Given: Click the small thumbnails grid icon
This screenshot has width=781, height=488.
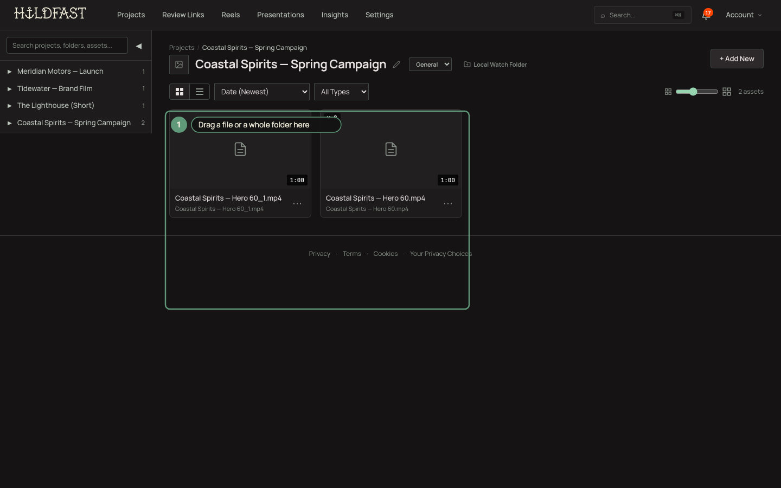Looking at the screenshot, I should click(x=668, y=92).
